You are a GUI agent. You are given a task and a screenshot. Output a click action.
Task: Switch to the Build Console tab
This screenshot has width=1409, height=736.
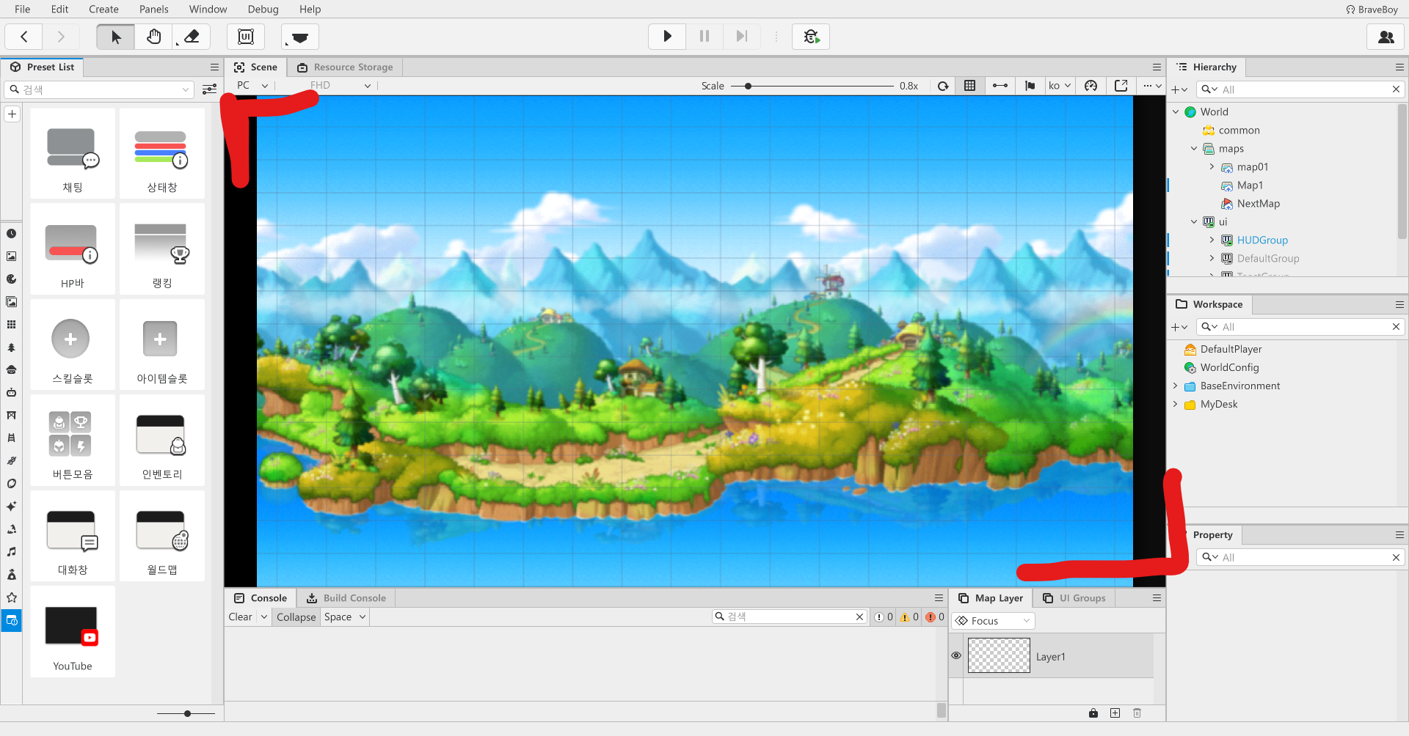pyautogui.click(x=346, y=598)
